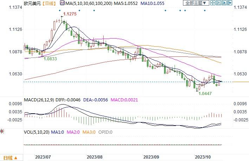Click the VOL(5,10,20) indicator label

click(37, 132)
